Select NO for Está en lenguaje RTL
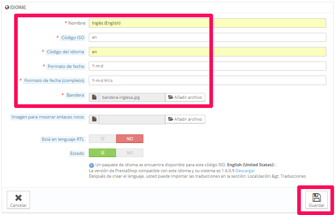 (x=130, y=139)
